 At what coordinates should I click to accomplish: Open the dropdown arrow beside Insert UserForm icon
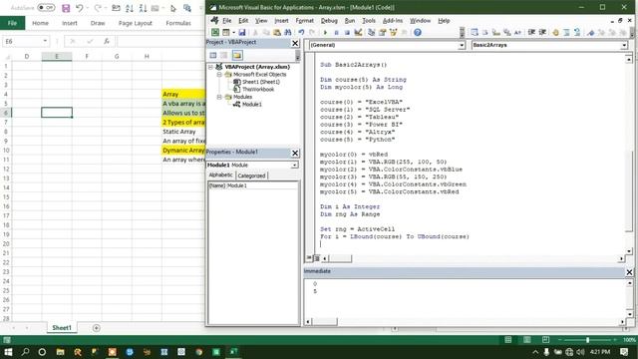click(233, 33)
